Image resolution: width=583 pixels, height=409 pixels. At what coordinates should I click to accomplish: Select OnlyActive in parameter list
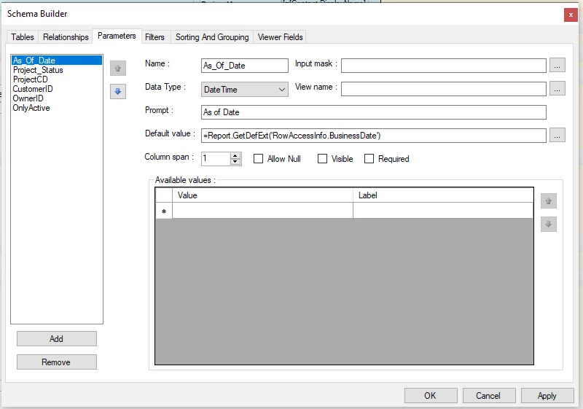pyautogui.click(x=57, y=108)
